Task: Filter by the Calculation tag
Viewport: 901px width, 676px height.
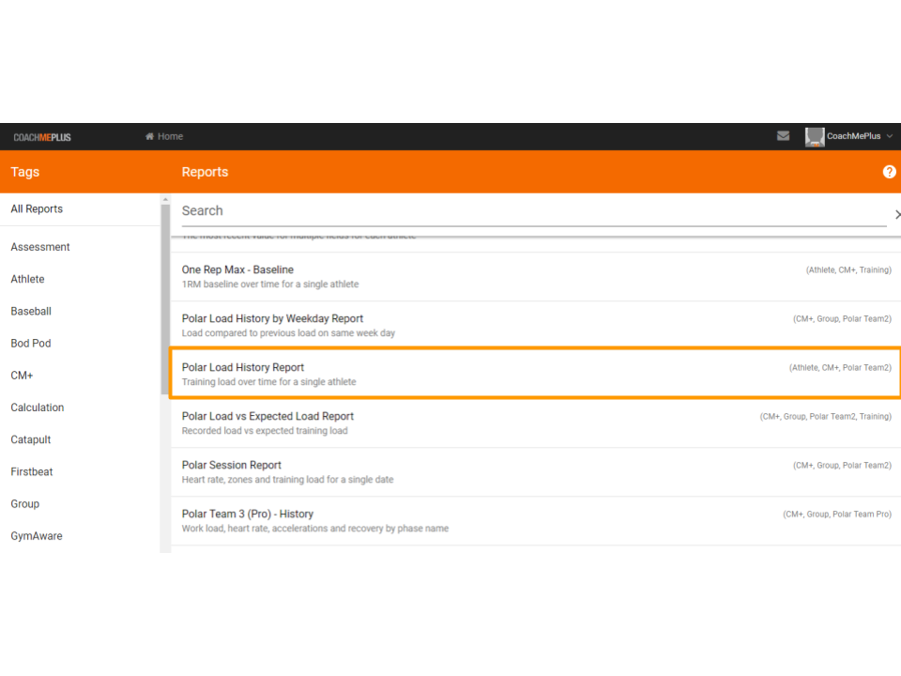Action: (38, 408)
